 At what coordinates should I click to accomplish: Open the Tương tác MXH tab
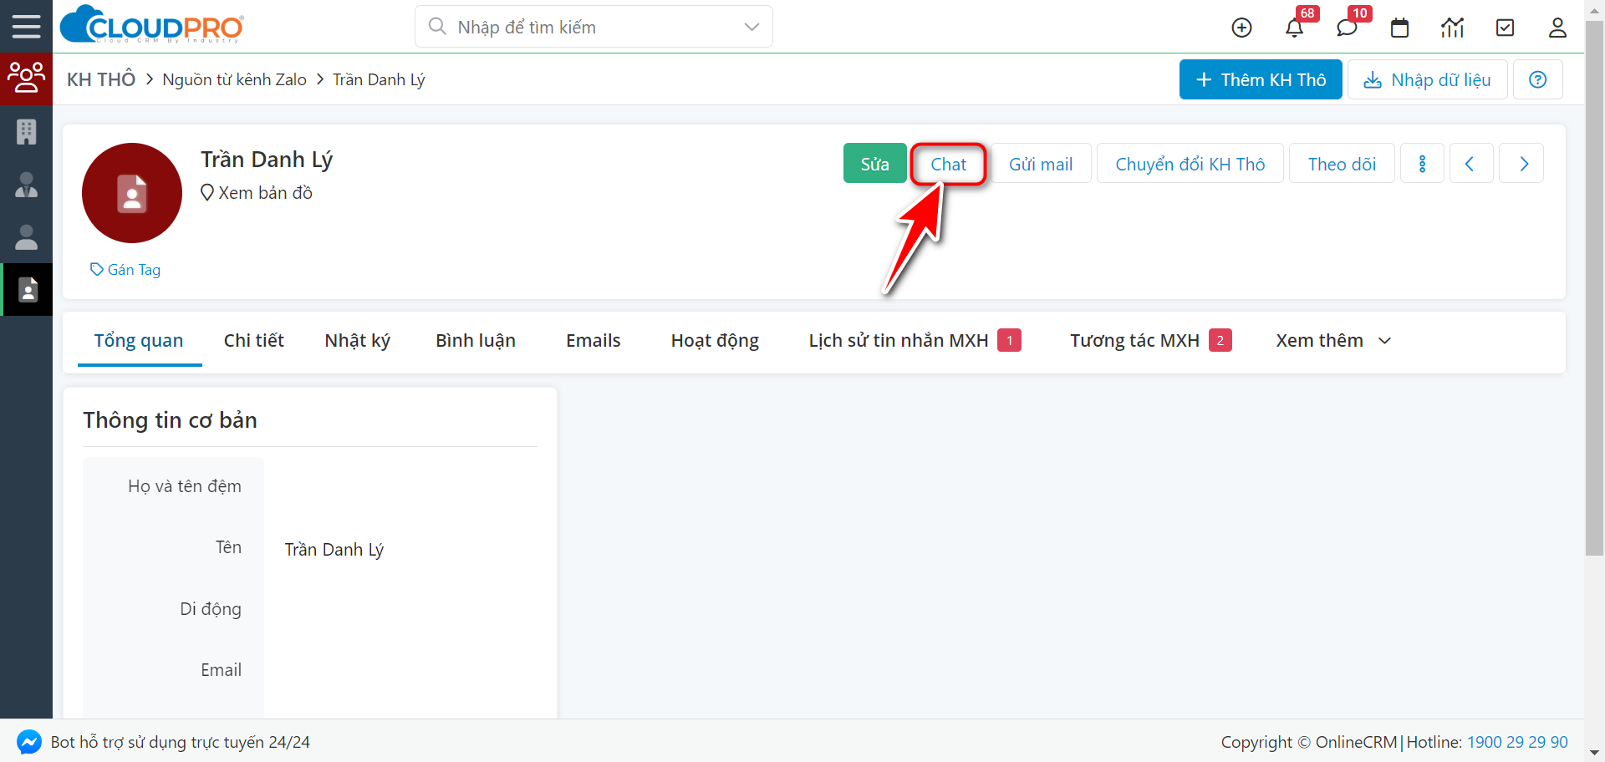pyautogui.click(x=1150, y=341)
